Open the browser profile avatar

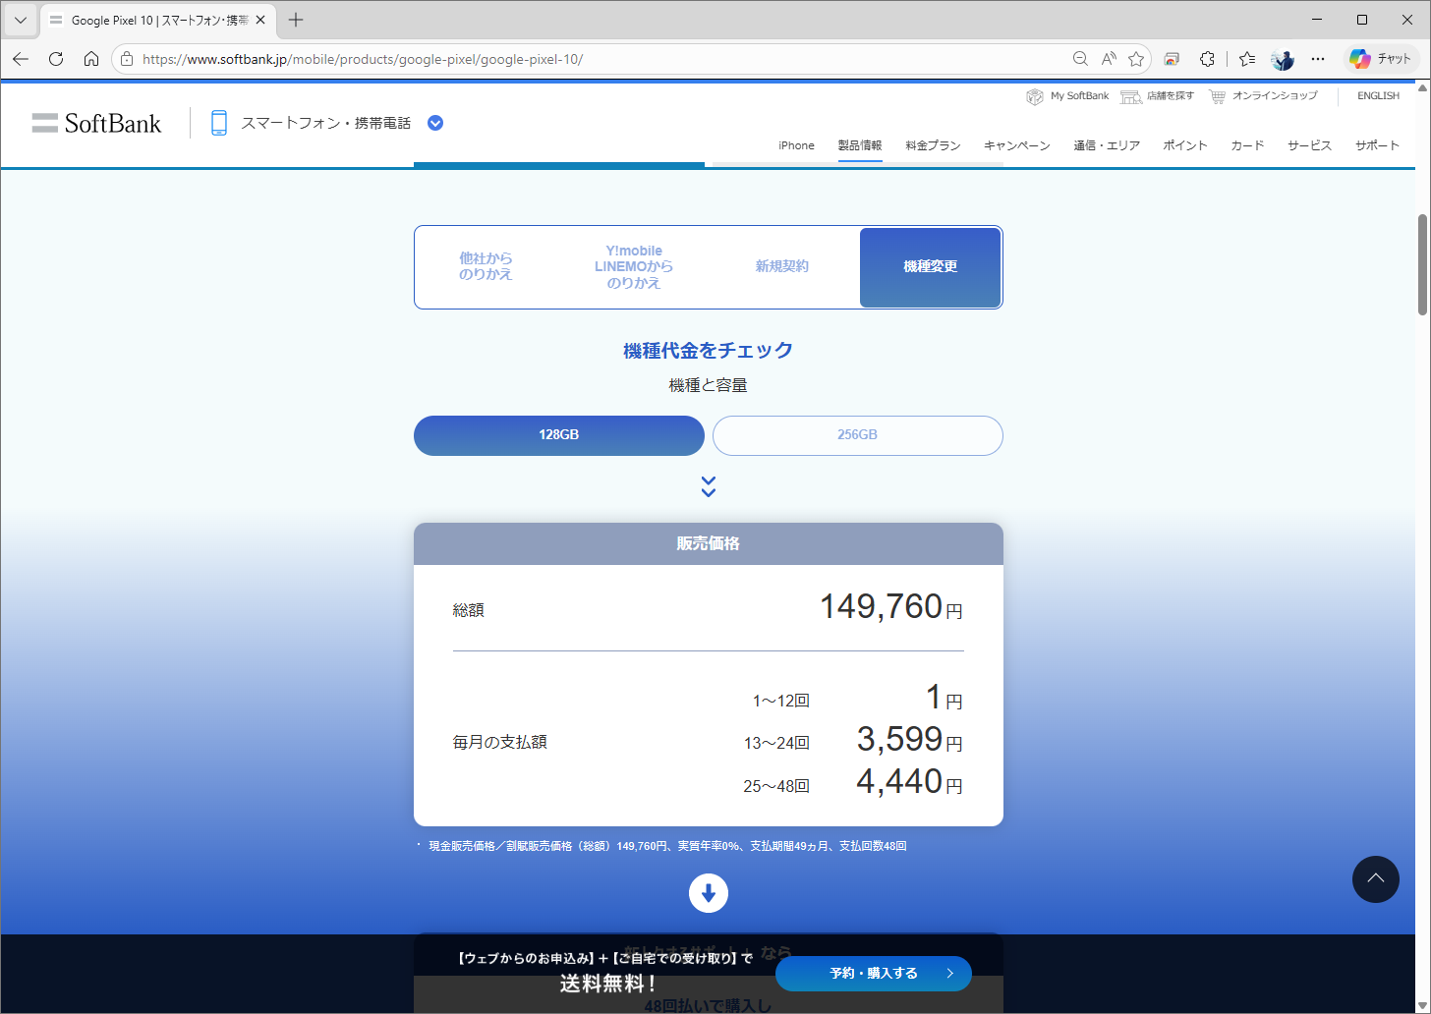(x=1283, y=59)
